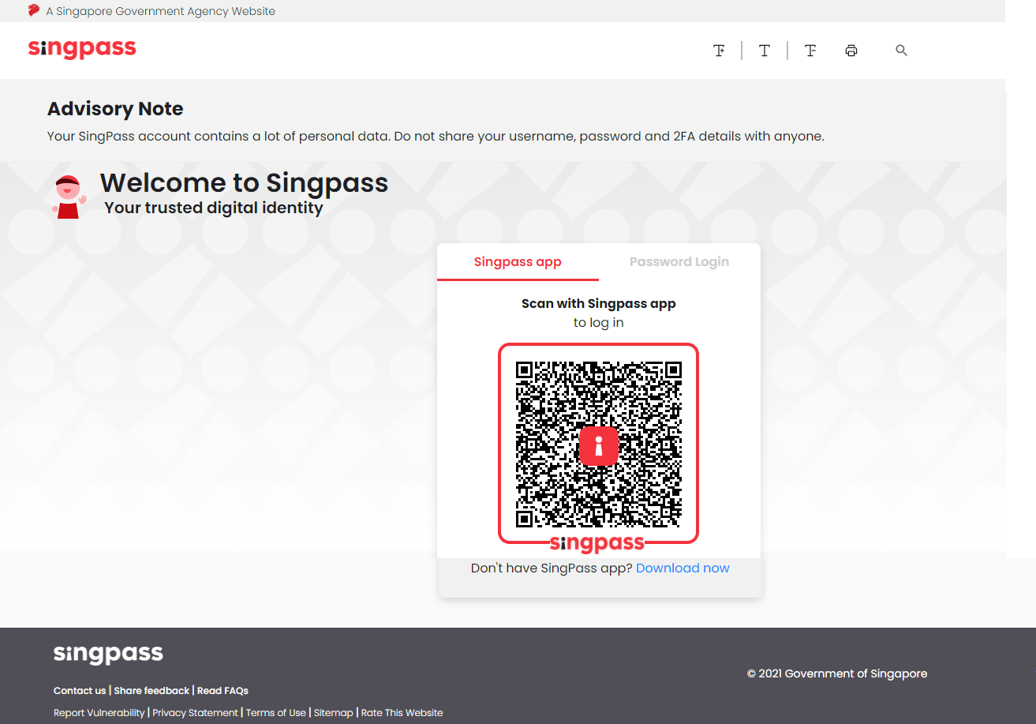The width and height of the screenshot is (1036, 724).
Task: Click 'Scan with Singpass app' text
Action: click(599, 303)
